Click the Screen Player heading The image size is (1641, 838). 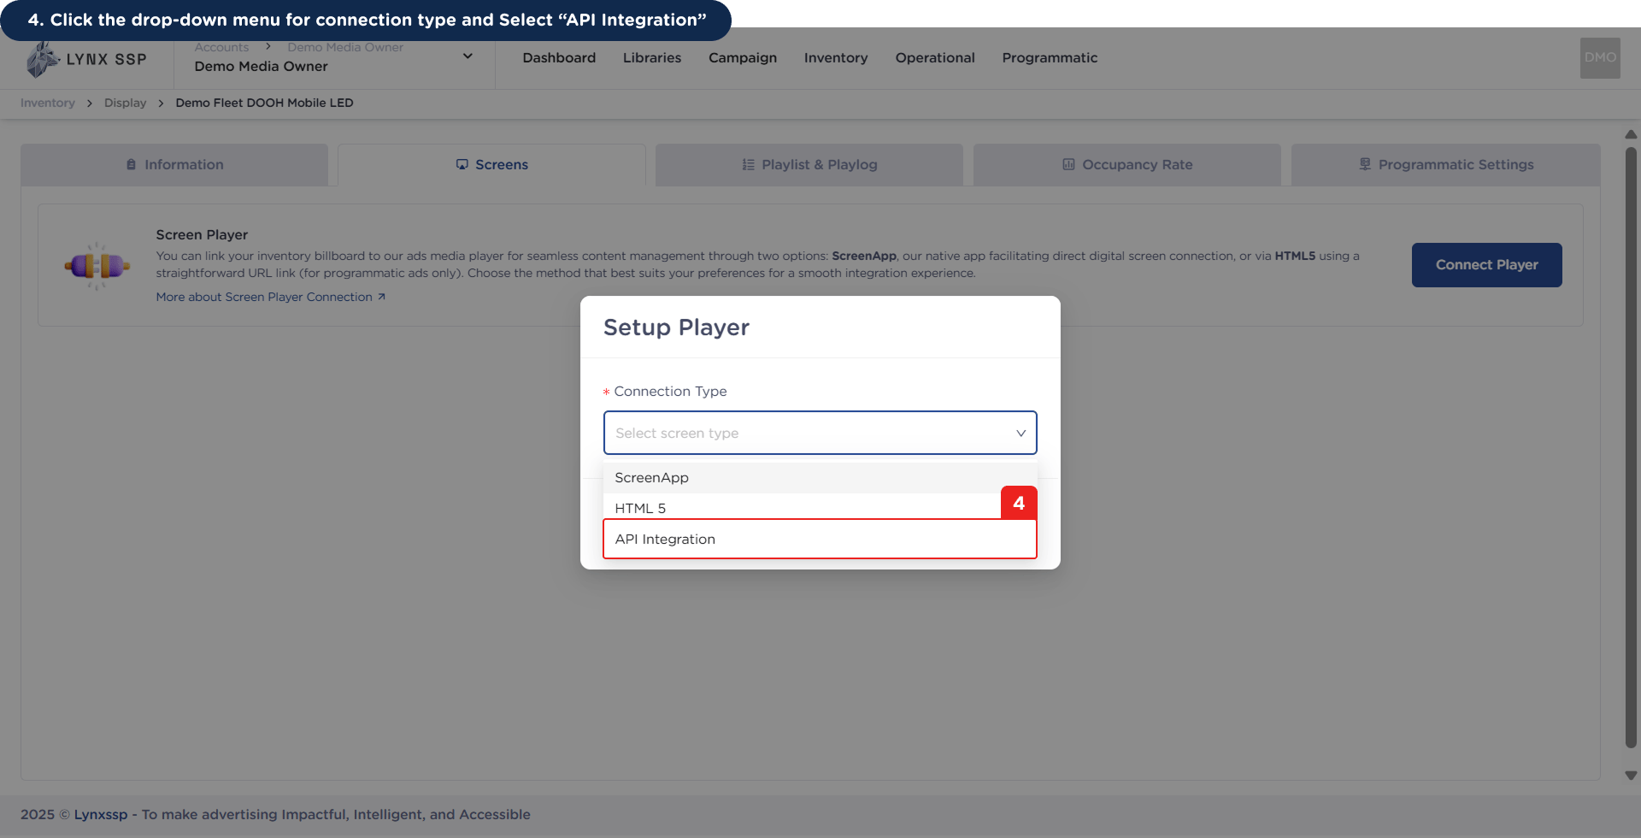point(202,234)
